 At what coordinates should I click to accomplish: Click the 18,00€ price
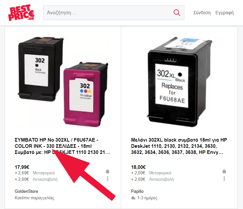138,167
